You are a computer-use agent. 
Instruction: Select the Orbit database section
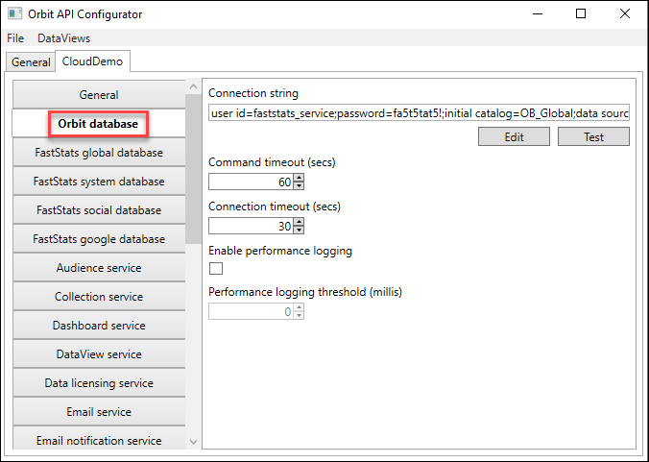(99, 123)
